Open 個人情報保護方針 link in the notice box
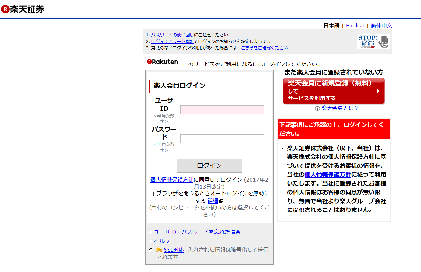The image size is (421, 272). tap(328, 174)
